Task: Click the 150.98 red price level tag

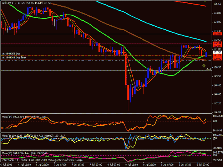Action: tap(217, 59)
